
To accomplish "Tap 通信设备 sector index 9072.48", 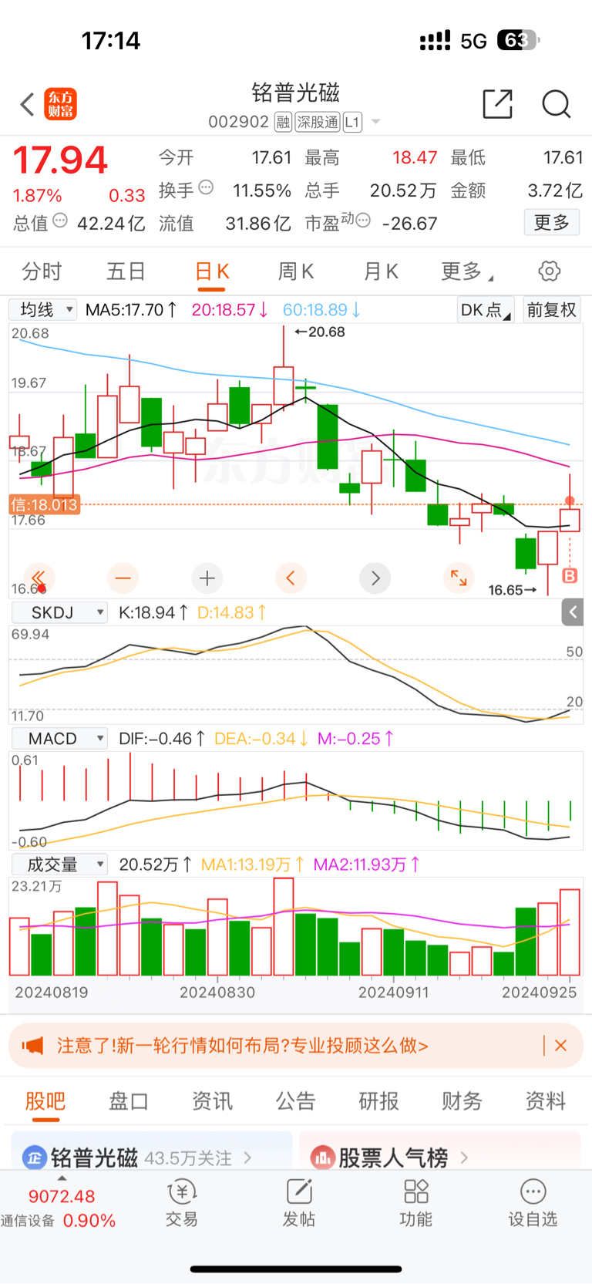I will point(59,1208).
